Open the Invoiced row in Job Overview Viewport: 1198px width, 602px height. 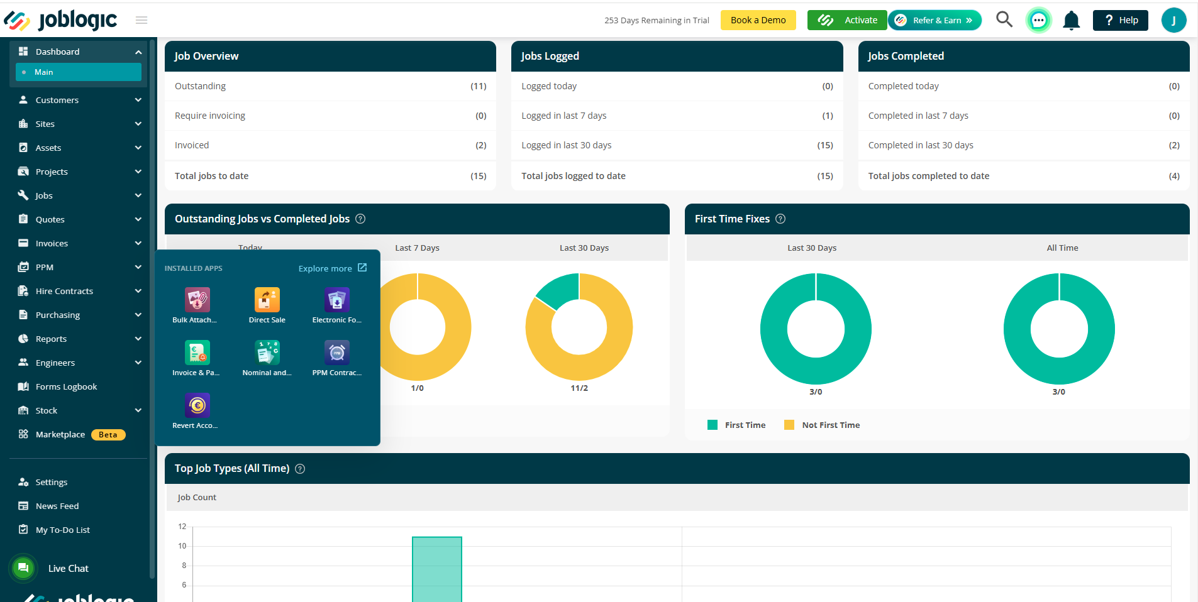[x=330, y=145]
